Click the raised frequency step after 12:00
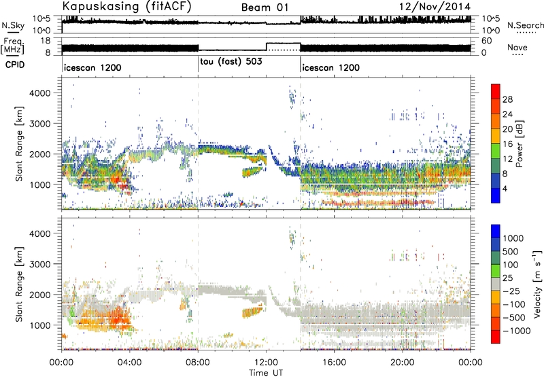 (x=283, y=43)
